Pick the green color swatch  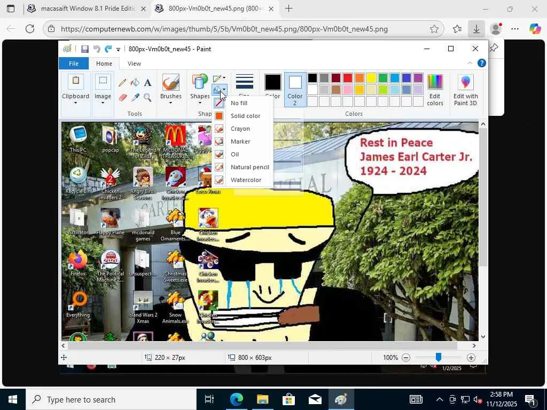point(383,78)
